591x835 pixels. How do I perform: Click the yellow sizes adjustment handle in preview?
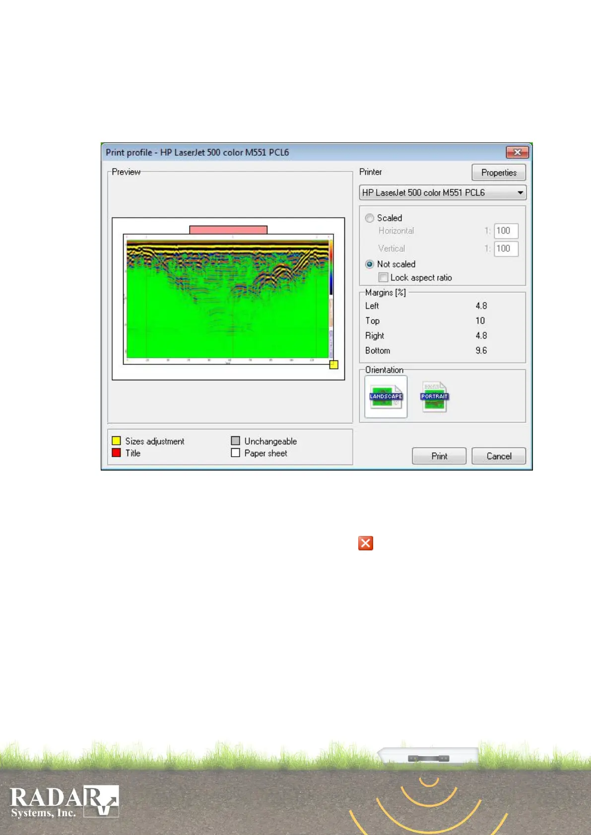(x=334, y=365)
